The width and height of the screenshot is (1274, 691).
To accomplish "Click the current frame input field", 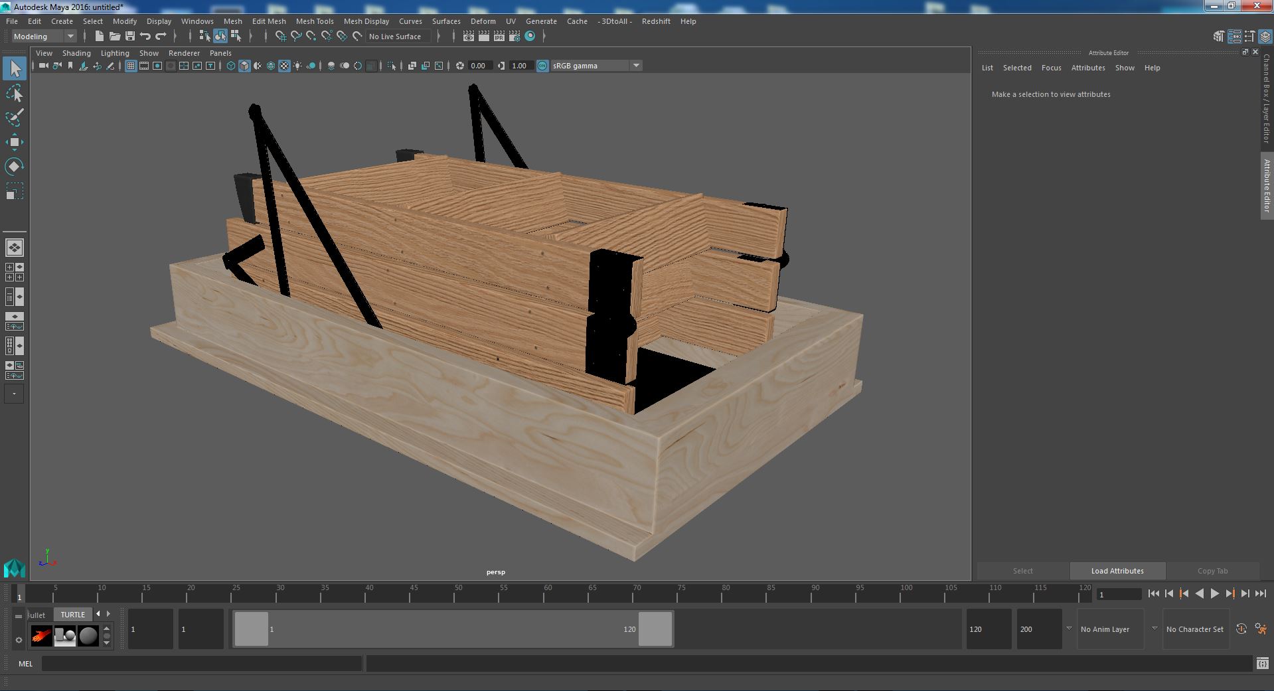I will (1118, 595).
